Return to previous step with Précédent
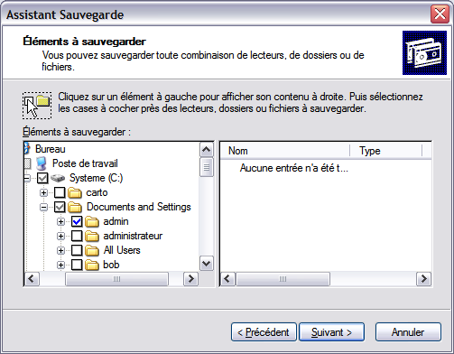 264,332
